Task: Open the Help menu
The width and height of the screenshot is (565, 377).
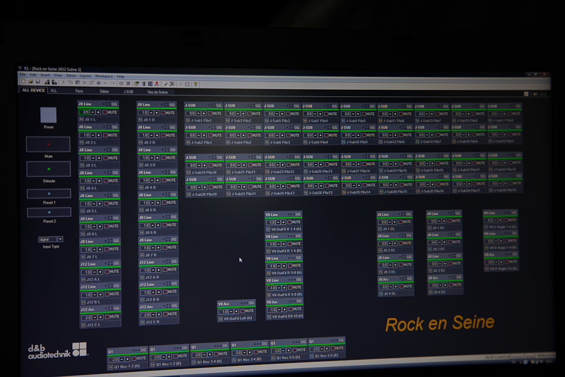Action: (x=121, y=77)
